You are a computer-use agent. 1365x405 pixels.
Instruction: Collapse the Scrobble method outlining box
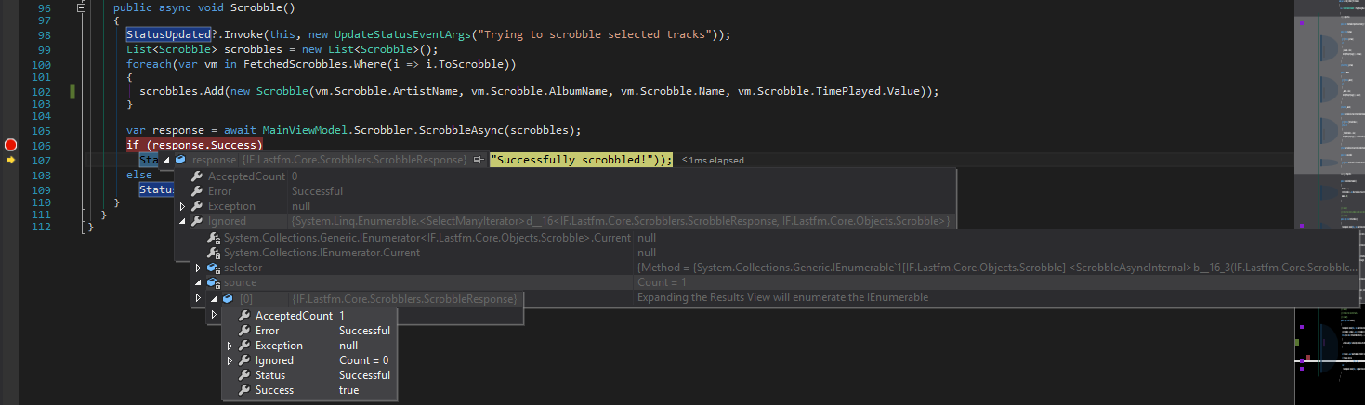[82, 7]
